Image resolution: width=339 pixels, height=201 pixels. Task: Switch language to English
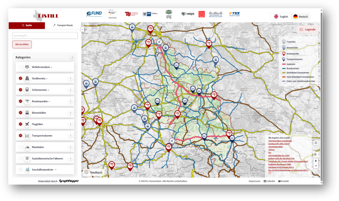281,16
